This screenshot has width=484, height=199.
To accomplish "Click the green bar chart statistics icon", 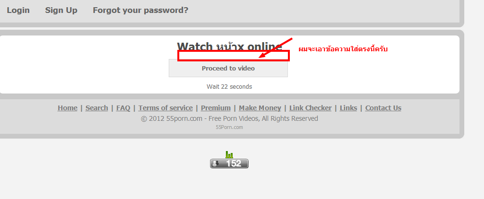I will [x=229, y=154].
